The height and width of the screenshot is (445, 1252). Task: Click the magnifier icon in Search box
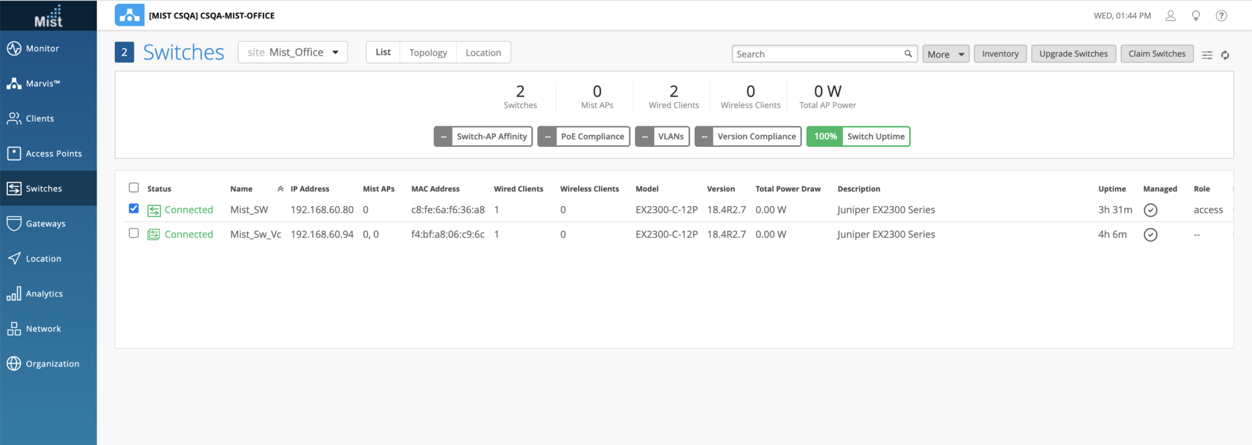[908, 54]
